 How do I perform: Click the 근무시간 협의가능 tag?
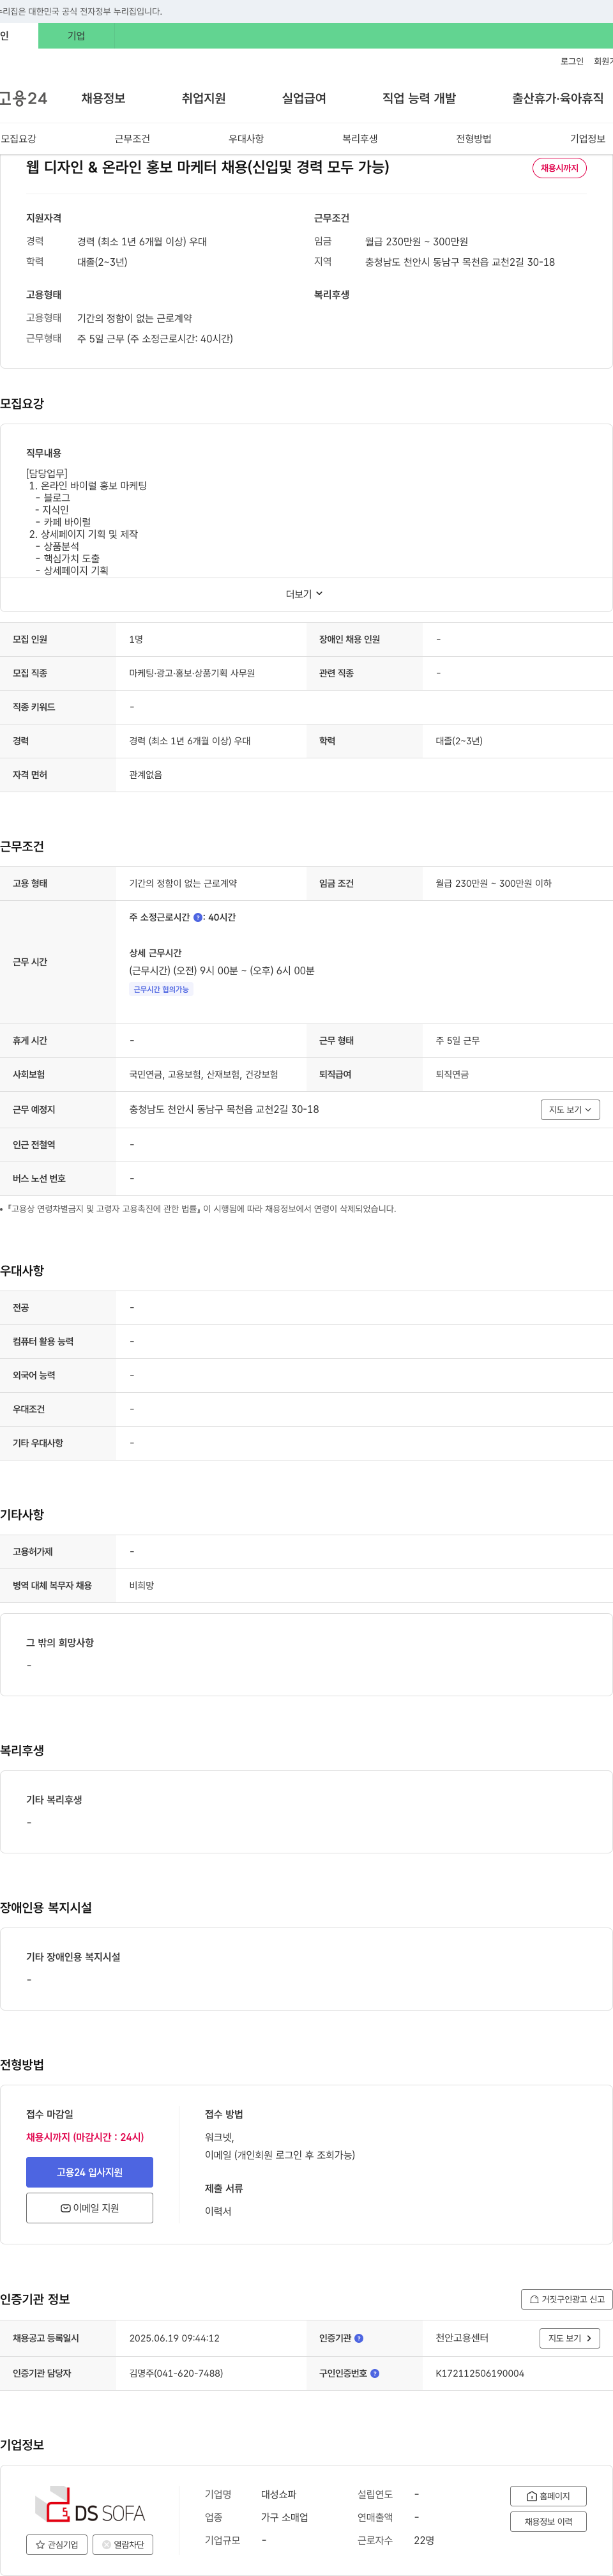161,989
